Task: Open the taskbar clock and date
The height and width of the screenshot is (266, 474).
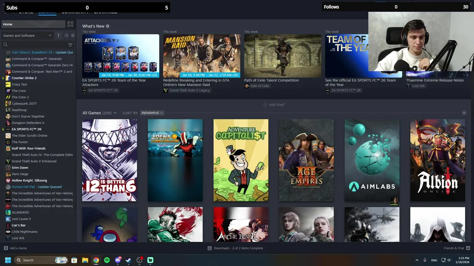Action: (x=463, y=260)
